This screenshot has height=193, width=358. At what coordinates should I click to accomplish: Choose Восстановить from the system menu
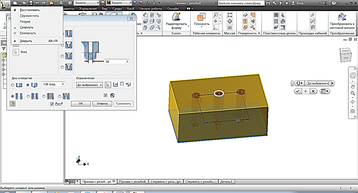[30, 10]
